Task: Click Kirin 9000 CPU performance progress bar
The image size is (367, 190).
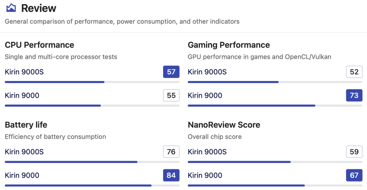Action: 92,106
